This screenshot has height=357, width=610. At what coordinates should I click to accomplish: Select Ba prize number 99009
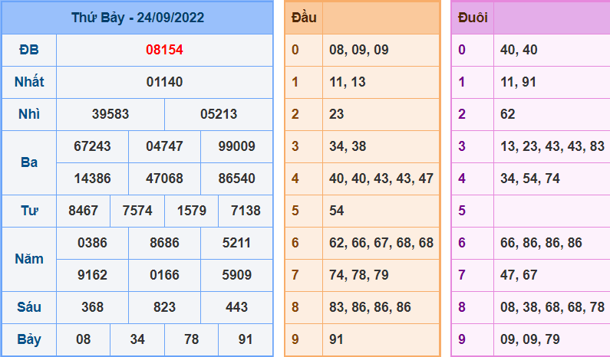(237, 146)
